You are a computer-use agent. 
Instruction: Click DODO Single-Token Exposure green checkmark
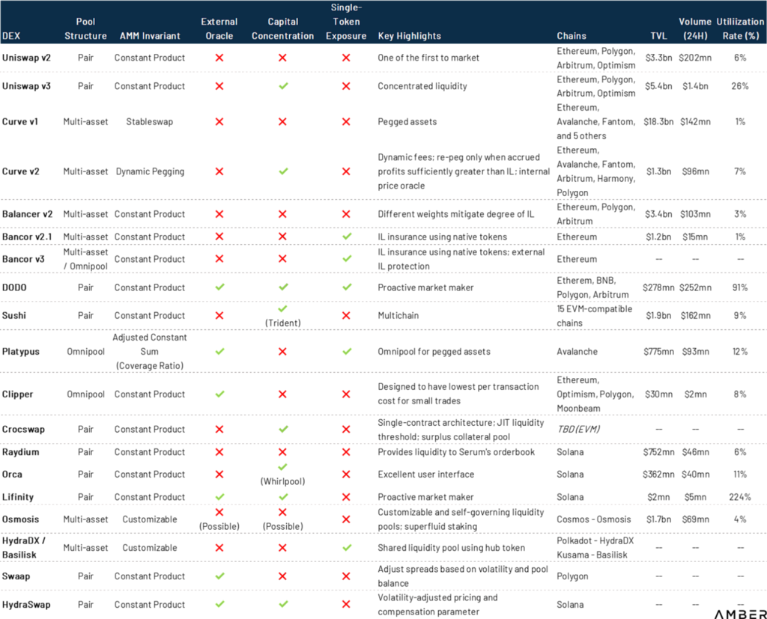pyautogui.click(x=347, y=287)
